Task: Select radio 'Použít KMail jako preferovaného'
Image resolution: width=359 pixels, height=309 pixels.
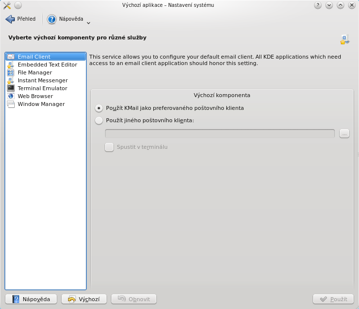Action: pos(99,108)
